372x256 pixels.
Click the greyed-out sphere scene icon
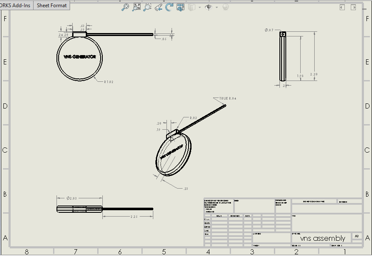[x=226, y=7]
